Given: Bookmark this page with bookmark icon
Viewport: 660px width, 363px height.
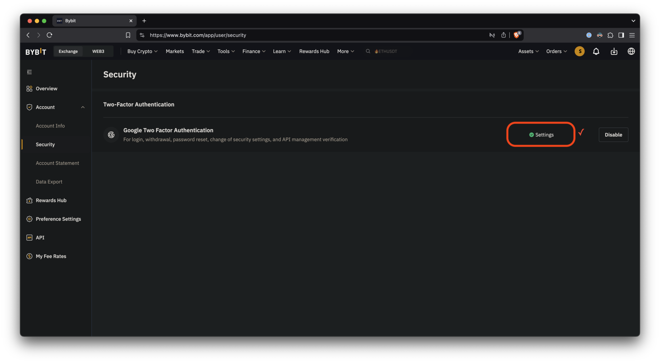Looking at the screenshot, I should click(128, 35).
